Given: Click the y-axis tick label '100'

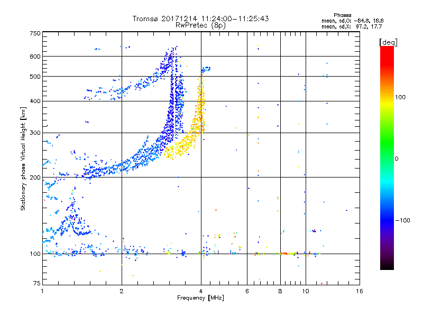Looking at the screenshot, I should [35, 254].
